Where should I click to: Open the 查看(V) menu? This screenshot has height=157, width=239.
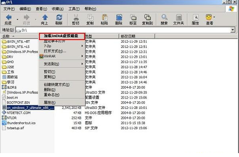click(x=41, y=9)
